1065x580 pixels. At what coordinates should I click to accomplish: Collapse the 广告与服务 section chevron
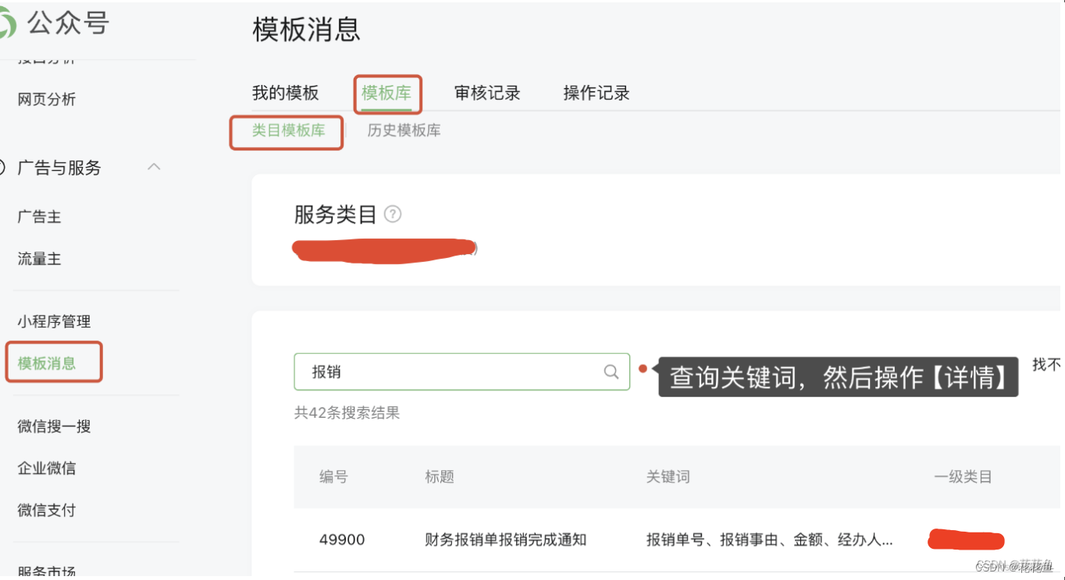click(155, 167)
